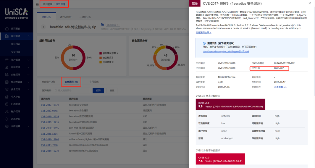Click the 安全管理 shield icon

(7, 89)
